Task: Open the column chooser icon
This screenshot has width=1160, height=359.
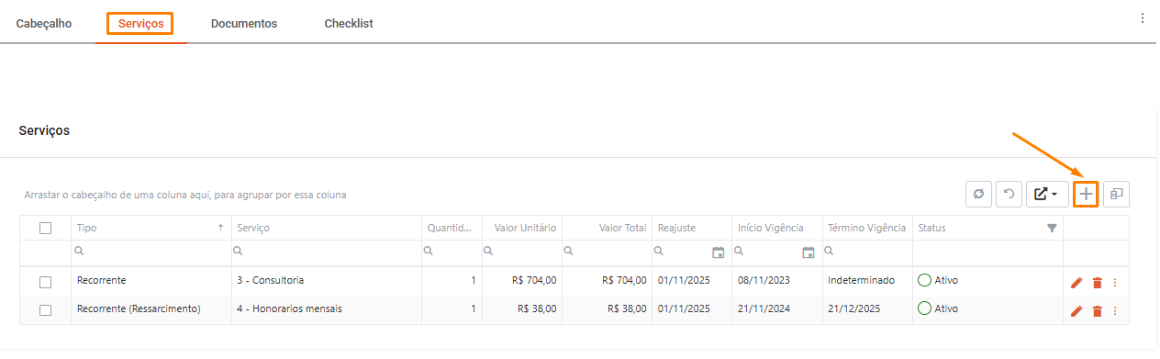Action: click(x=1117, y=194)
